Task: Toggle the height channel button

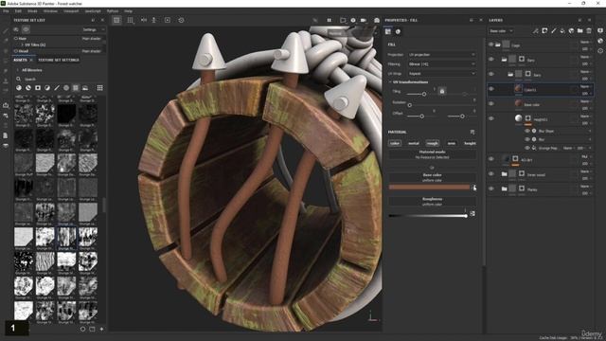Action: point(470,143)
